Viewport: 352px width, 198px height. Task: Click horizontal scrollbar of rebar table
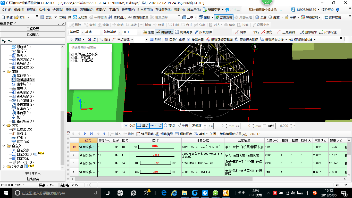pyautogui.click(x=163, y=179)
